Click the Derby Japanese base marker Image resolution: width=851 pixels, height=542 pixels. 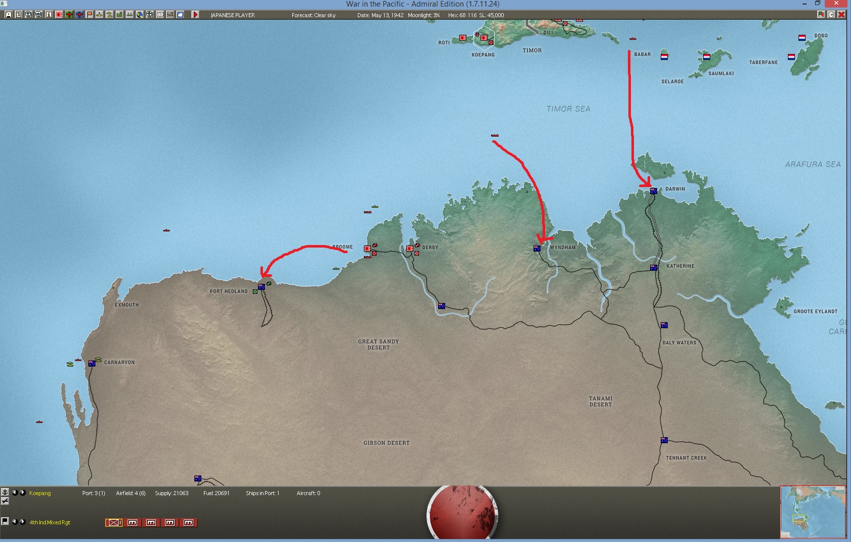410,249
